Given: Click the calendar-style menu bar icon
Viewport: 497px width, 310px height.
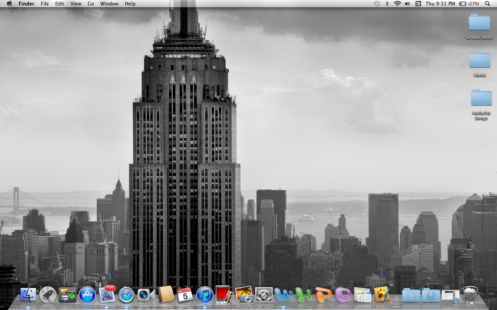Looking at the screenshot, I should point(418,4).
